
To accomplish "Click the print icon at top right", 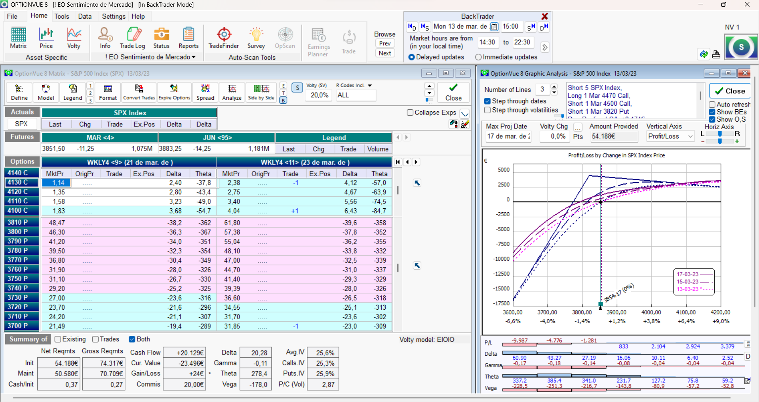I will click(x=716, y=54).
